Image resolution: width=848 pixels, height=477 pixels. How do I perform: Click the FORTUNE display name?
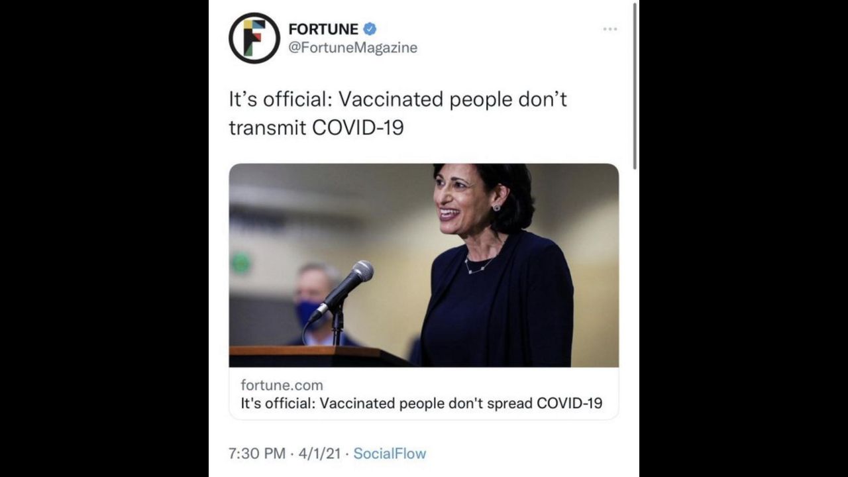[x=323, y=29]
